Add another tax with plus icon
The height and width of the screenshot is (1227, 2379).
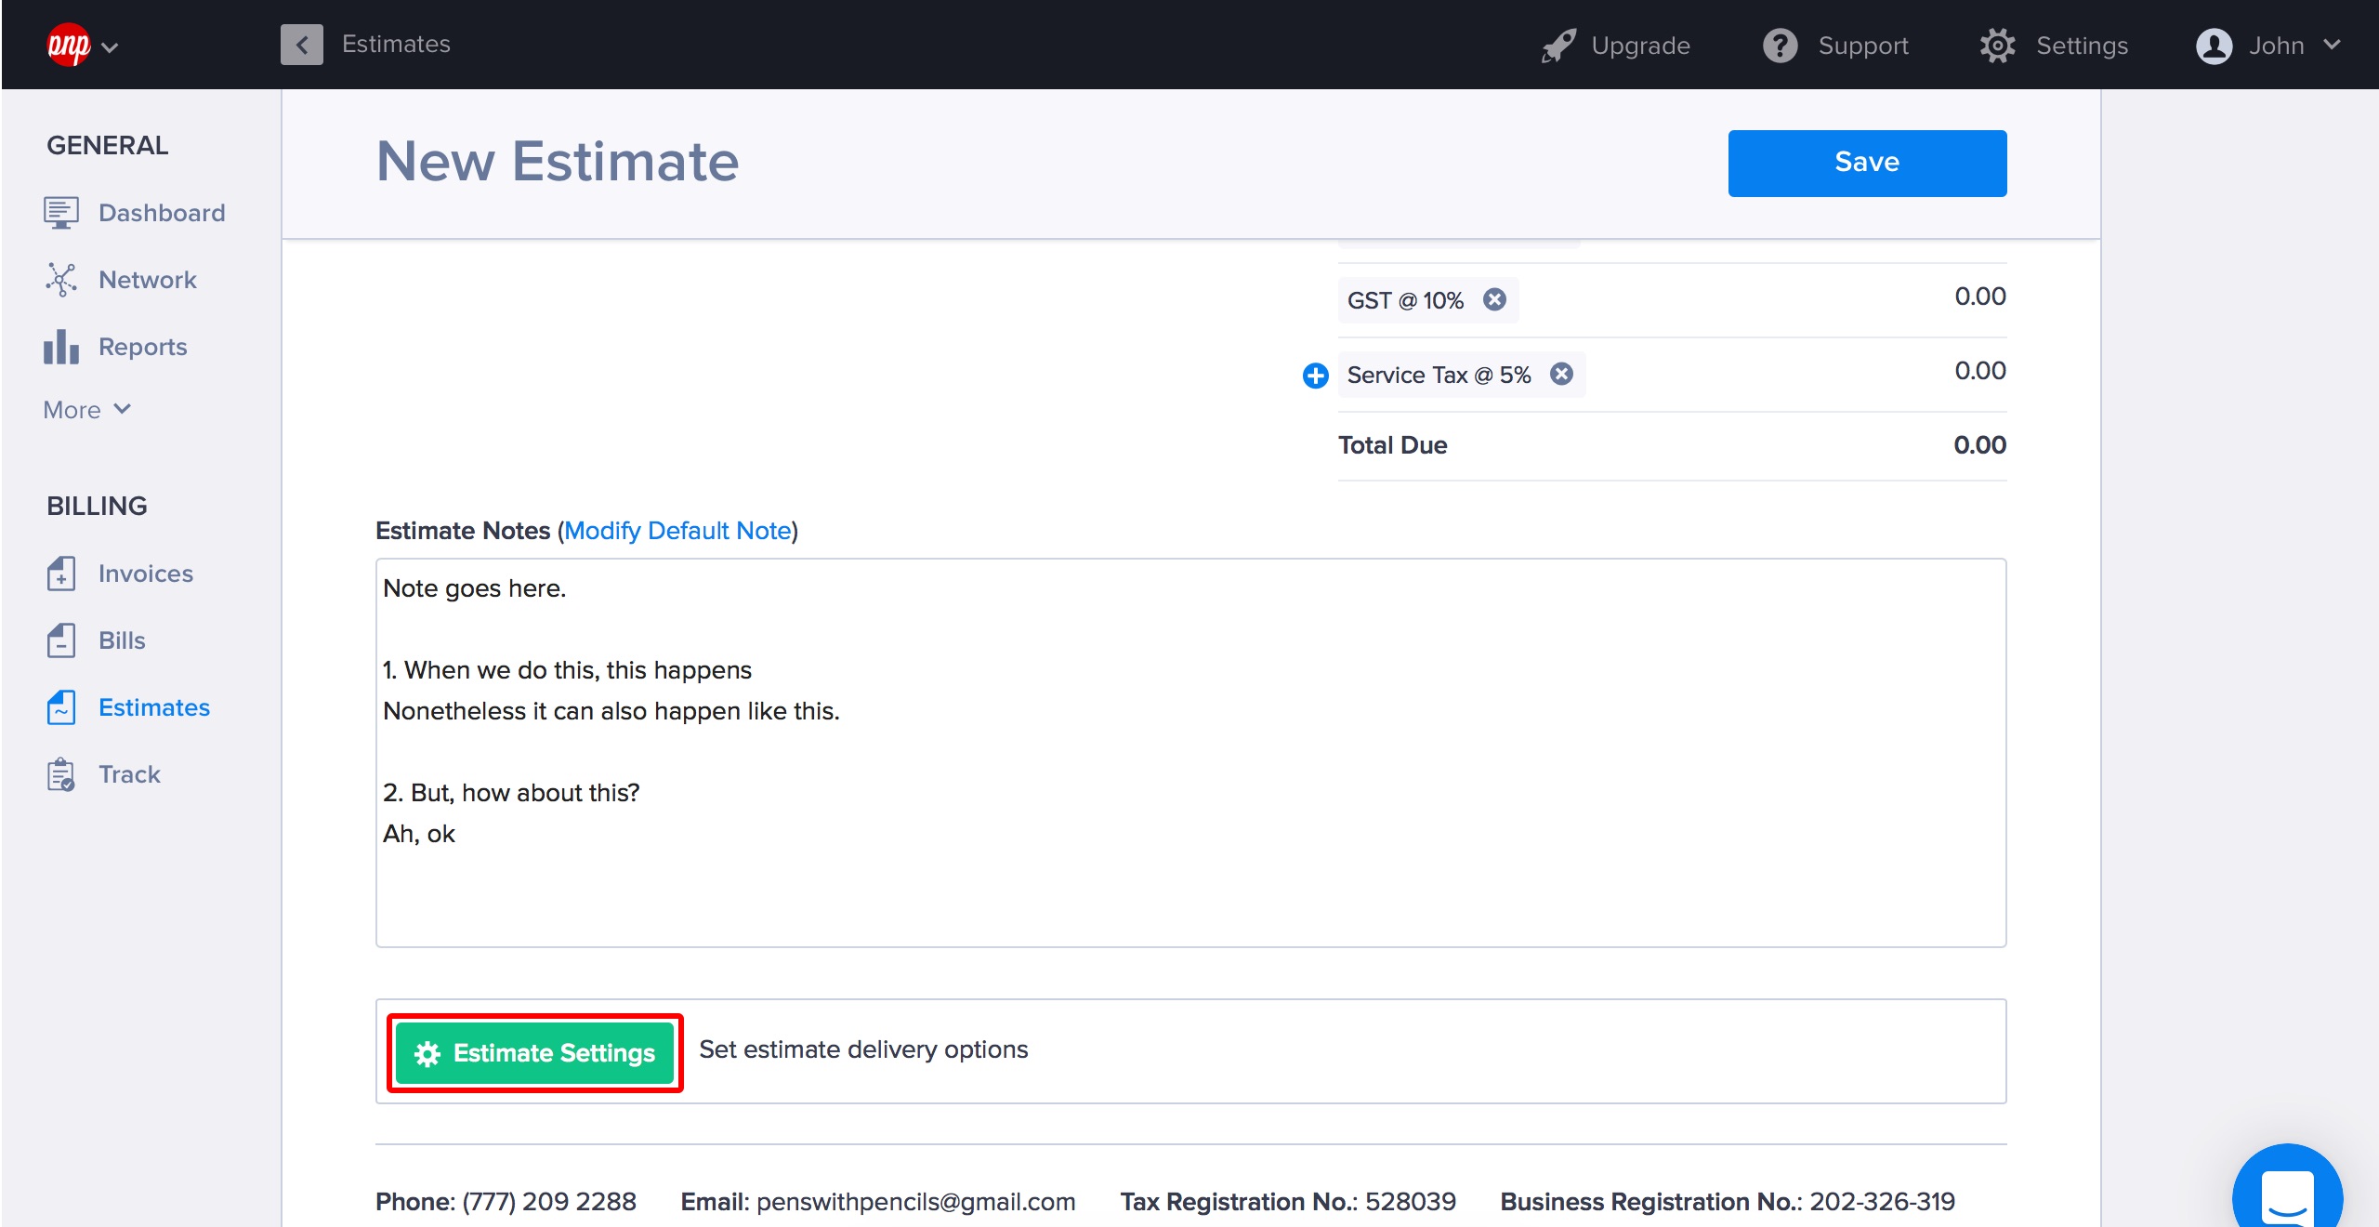tap(1315, 376)
